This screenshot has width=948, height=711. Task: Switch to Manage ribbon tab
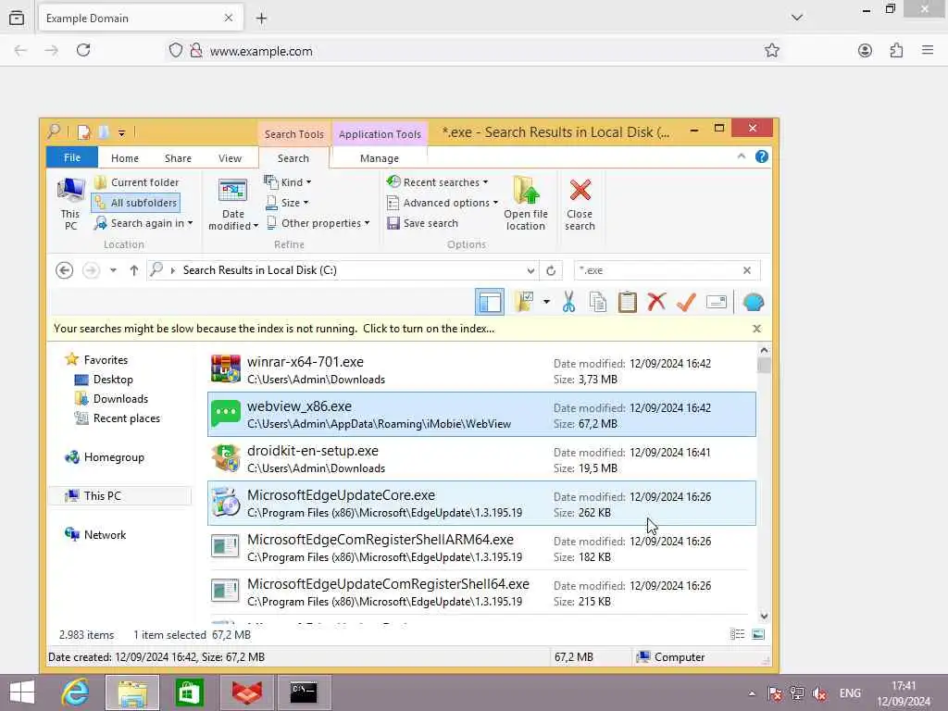click(x=379, y=158)
